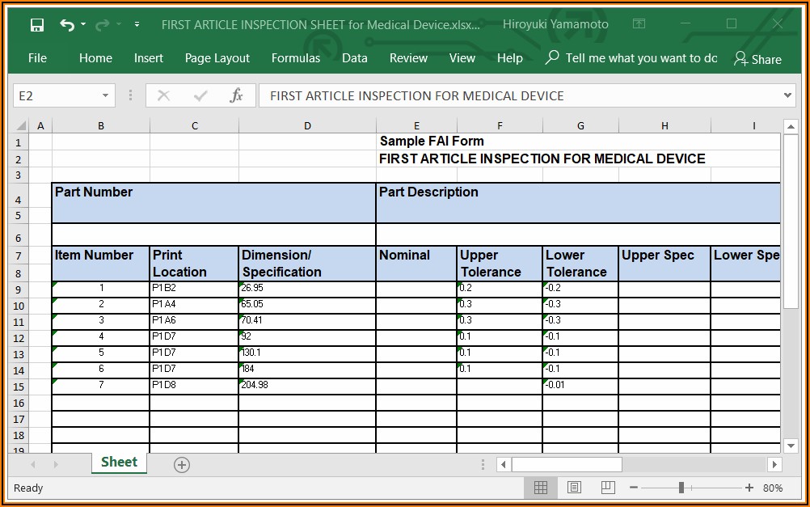Click the Undo arrow icon

(67, 25)
